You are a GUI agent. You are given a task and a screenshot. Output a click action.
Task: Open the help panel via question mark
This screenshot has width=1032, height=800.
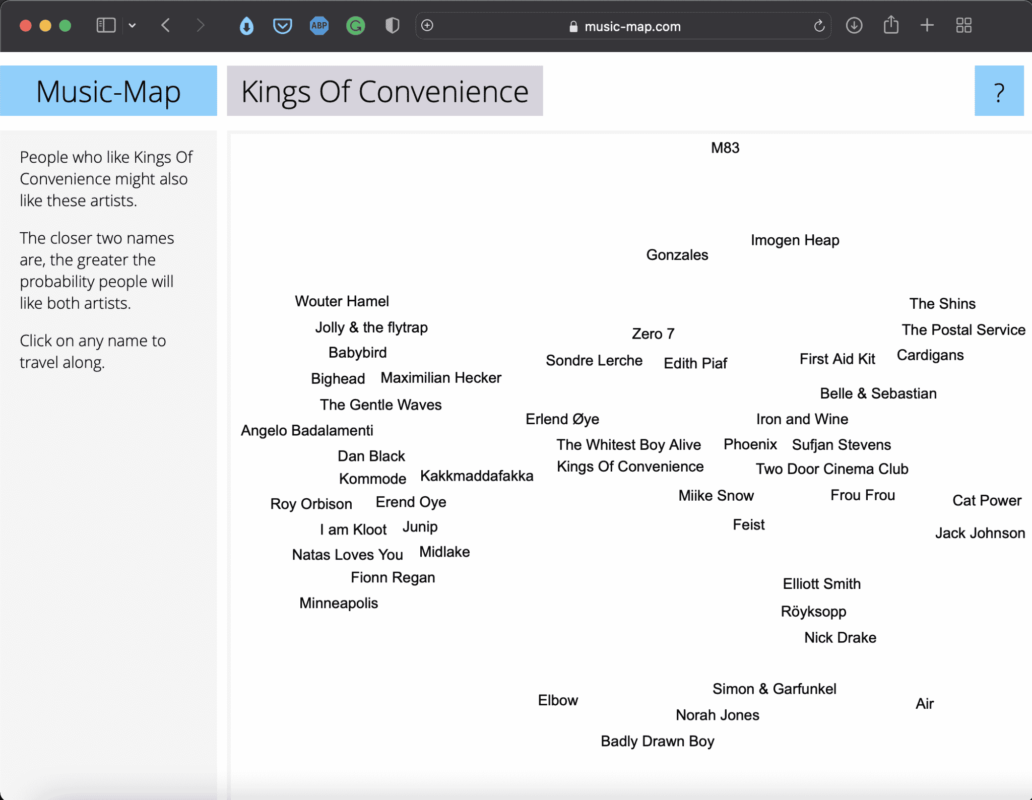click(x=998, y=92)
